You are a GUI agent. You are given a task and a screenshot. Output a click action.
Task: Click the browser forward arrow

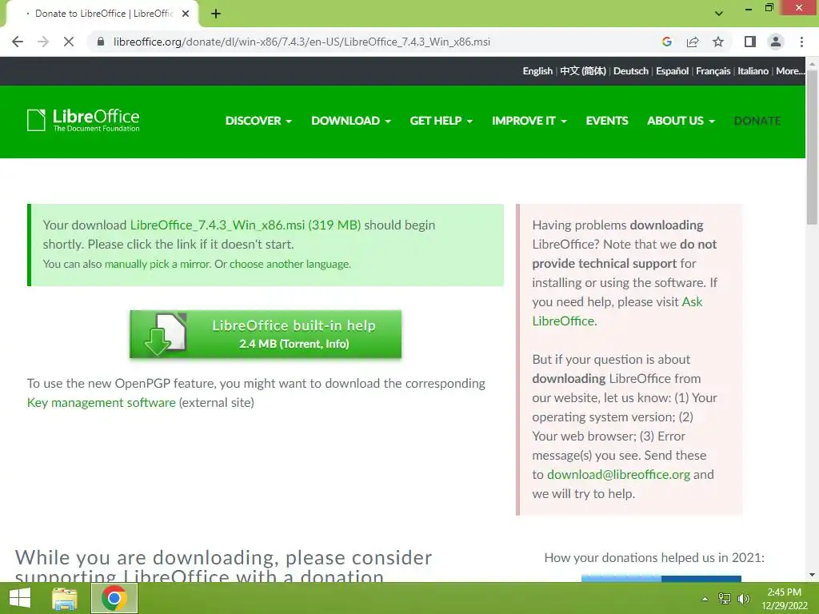[43, 42]
